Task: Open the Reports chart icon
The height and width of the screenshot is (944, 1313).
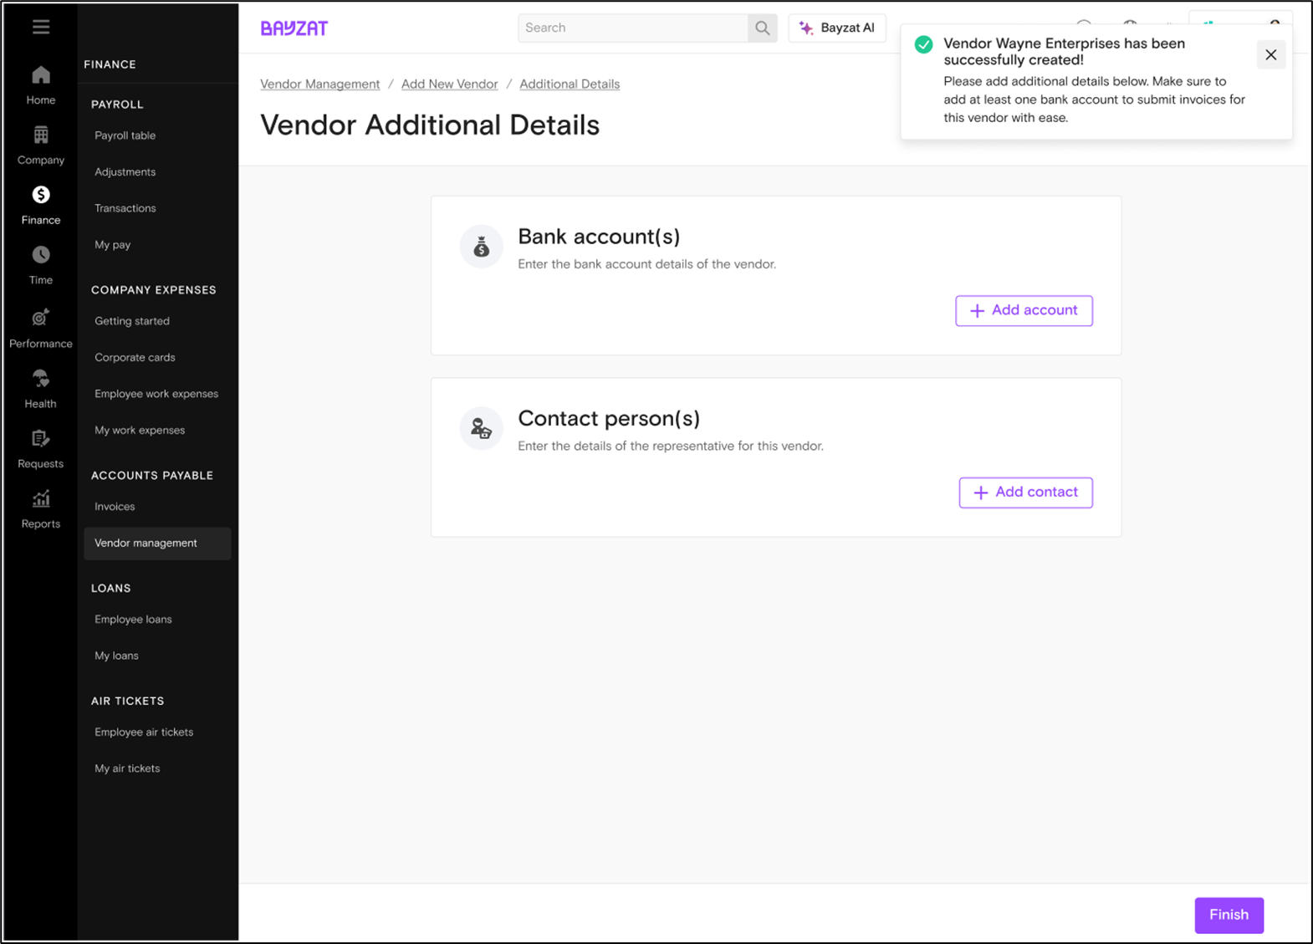Action: click(40, 499)
